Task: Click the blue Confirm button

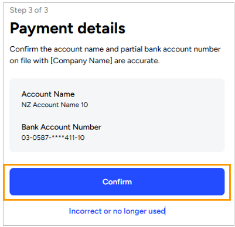Action: [117, 181]
